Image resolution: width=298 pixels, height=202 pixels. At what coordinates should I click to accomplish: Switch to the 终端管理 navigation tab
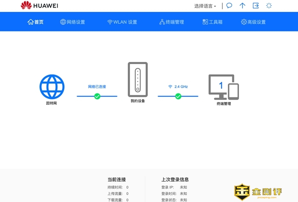pos(171,22)
